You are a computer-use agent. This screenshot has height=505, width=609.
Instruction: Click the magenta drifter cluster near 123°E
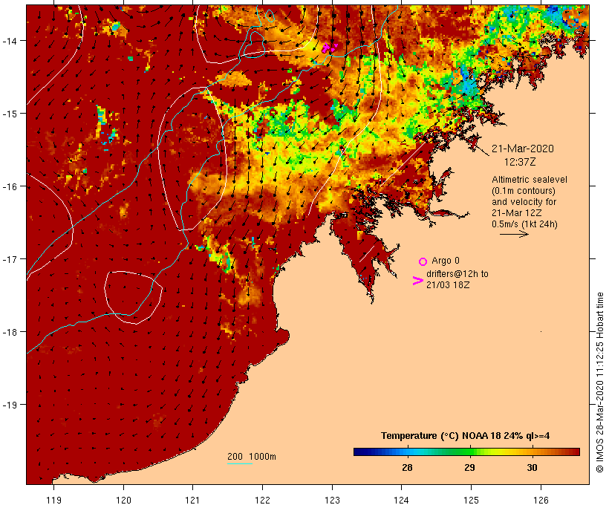click(329, 48)
